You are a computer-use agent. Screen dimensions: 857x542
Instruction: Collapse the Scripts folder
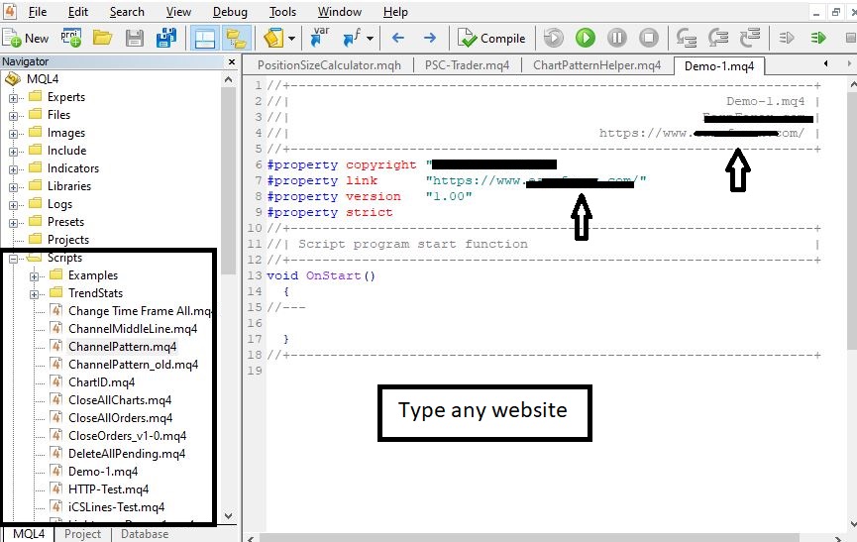[13, 259]
